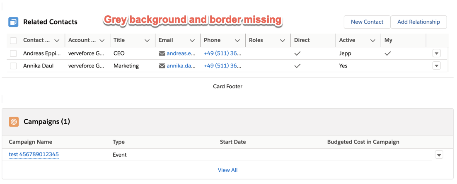Call Annika's +49 (511) phone link
457x184 pixels.
[222, 66]
